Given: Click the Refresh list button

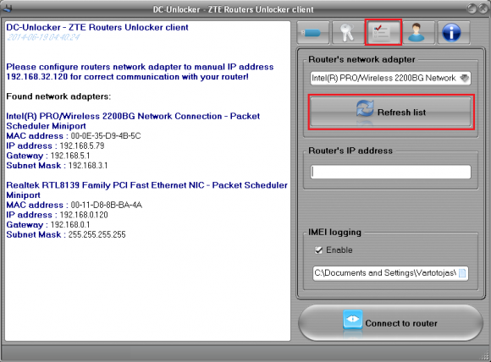Looking at the screenshot, I should pyautogui.click(x=390, y=112).
